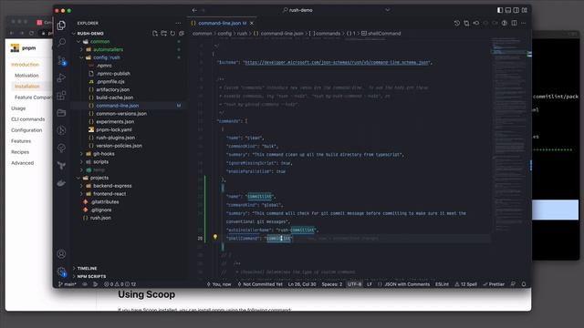This screenshot has height=328, width=584.
Task: Collapse the RUSH-DEMO root section
Action: click(x=89, y=34)
